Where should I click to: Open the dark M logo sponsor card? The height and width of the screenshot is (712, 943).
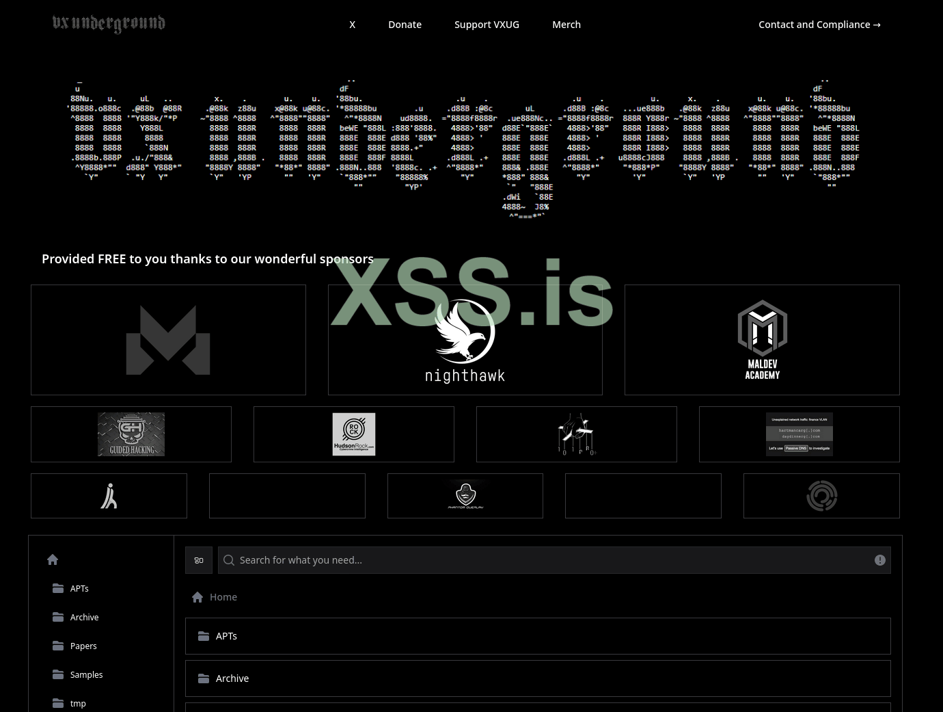coord(168,340)
